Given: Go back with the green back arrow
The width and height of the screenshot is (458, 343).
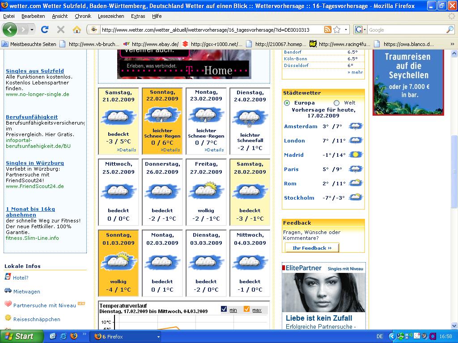Looking at the screenshot, I should [10, 29].
